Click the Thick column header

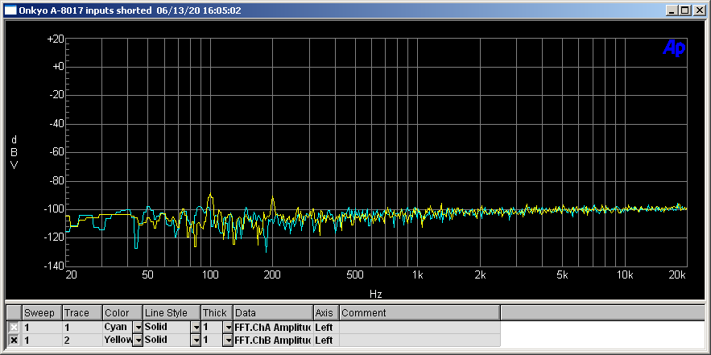217,313
